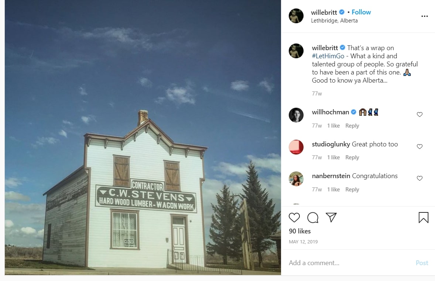This screenshot has height=281, width=435.
Task: Open willebritt's profile picture in header
Action: [296, 16]
